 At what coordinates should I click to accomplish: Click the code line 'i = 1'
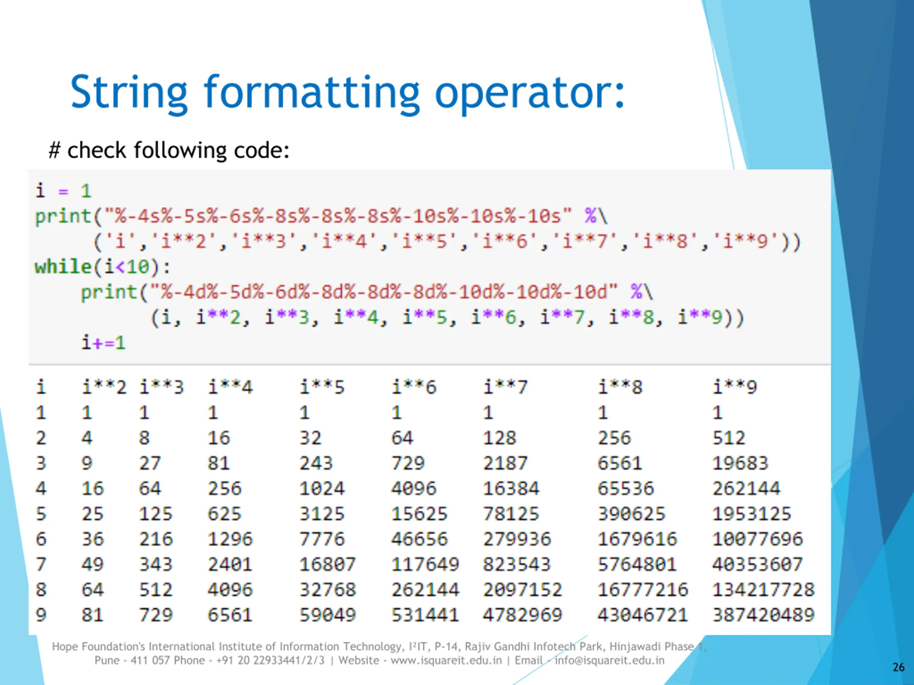63,191
